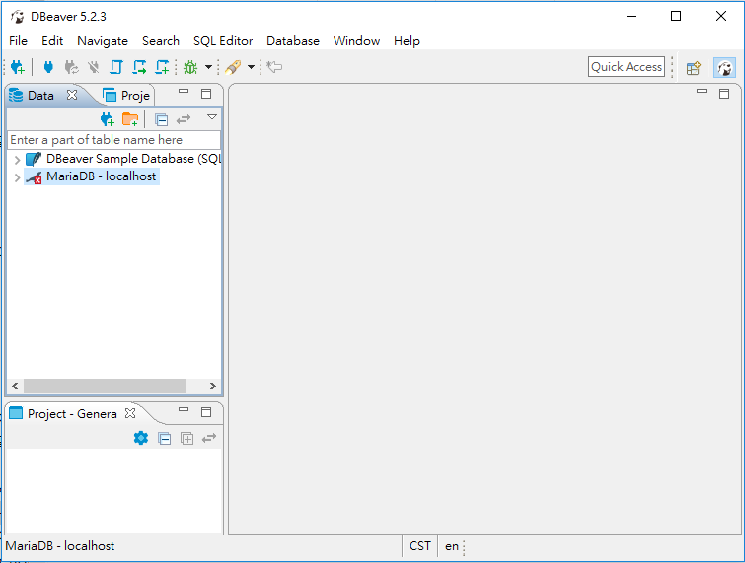Image resolution: width=745 pixels, height=563 pixels.
Task: Maximize the editor area
Action: pos(724,94)
